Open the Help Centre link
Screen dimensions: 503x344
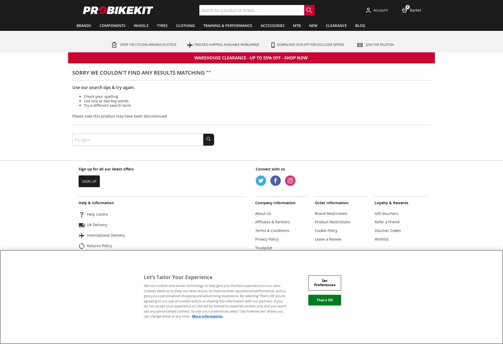(x=97, y=214)
